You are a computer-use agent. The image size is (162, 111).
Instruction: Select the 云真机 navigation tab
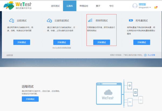(70, 6)
